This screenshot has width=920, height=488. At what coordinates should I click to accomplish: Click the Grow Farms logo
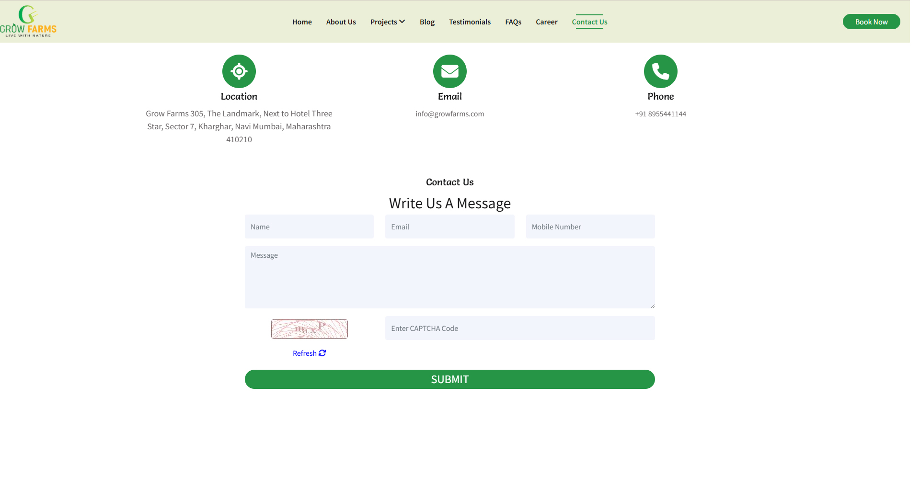pos(28,22)
